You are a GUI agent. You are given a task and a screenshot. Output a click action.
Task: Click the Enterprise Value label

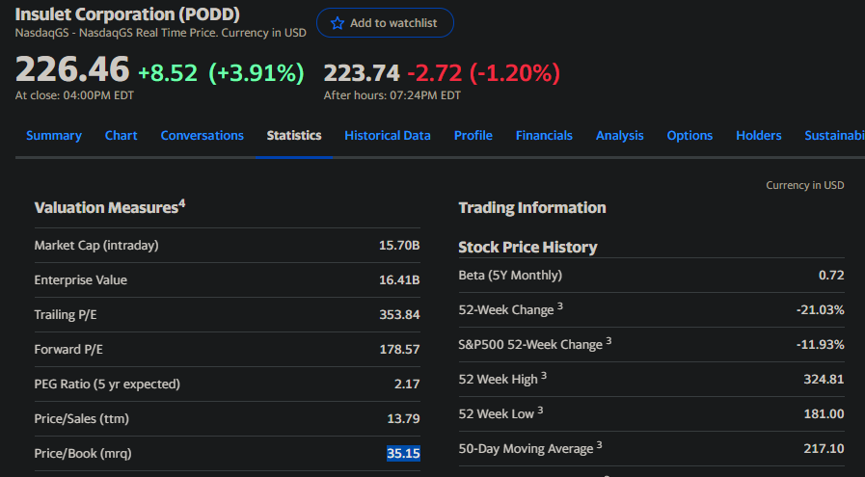pos(81,279)
